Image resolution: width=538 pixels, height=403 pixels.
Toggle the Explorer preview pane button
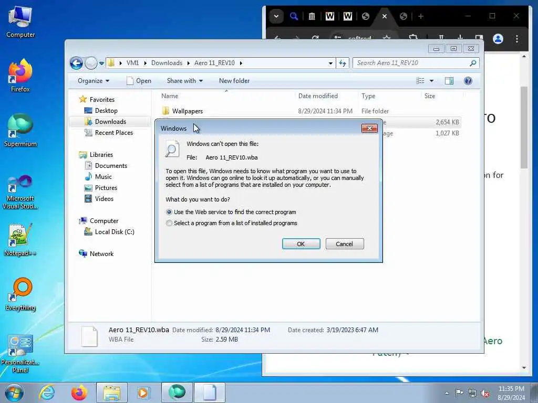point(449,81)
